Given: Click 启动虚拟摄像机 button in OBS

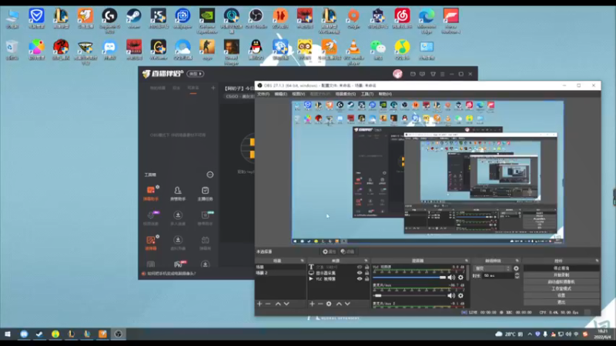Looking at the screenshot, I should click(561, 281).
